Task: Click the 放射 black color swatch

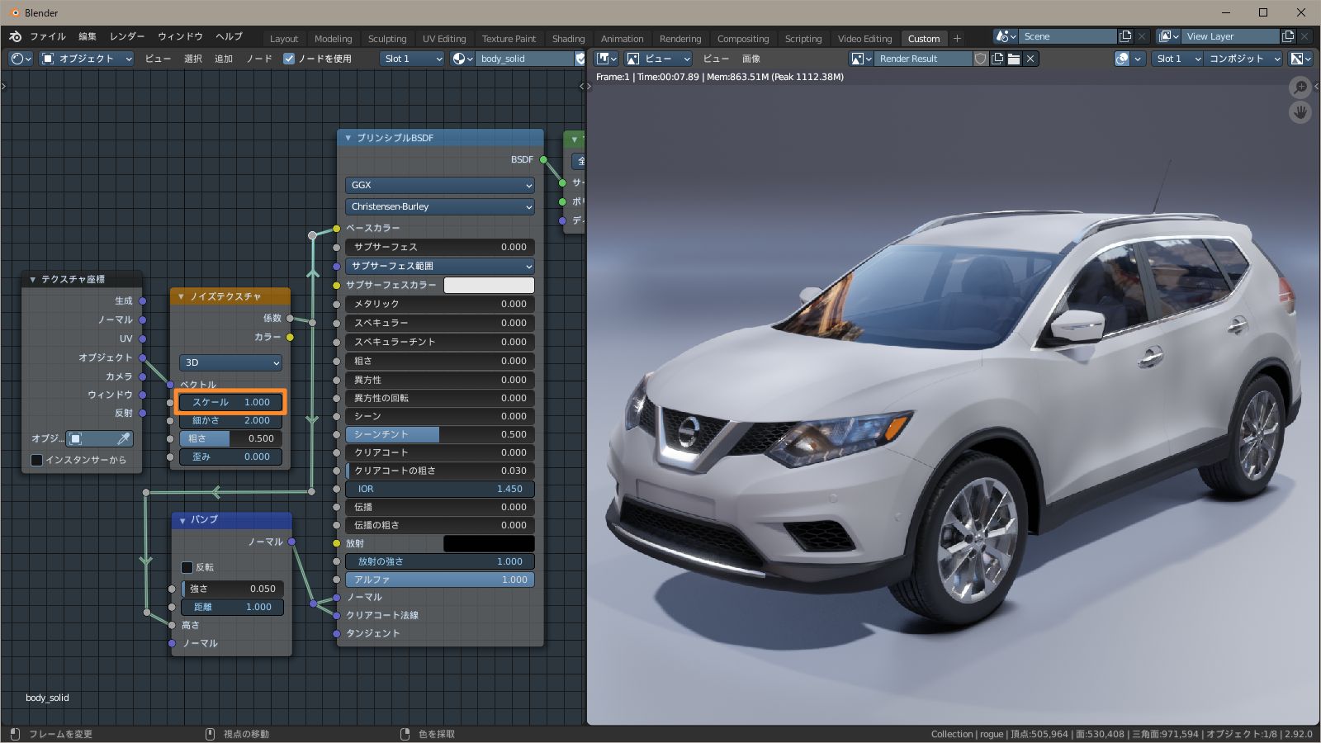Action: (489, 543)
